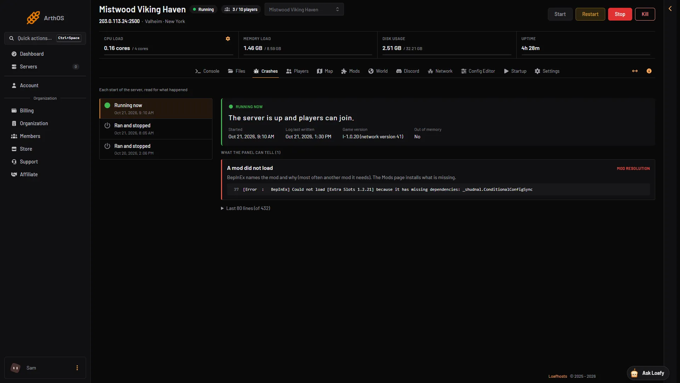Viewport: 680px width, 383px height.
Task: Click the Memory load usage bar
Action: click(308, 55)
